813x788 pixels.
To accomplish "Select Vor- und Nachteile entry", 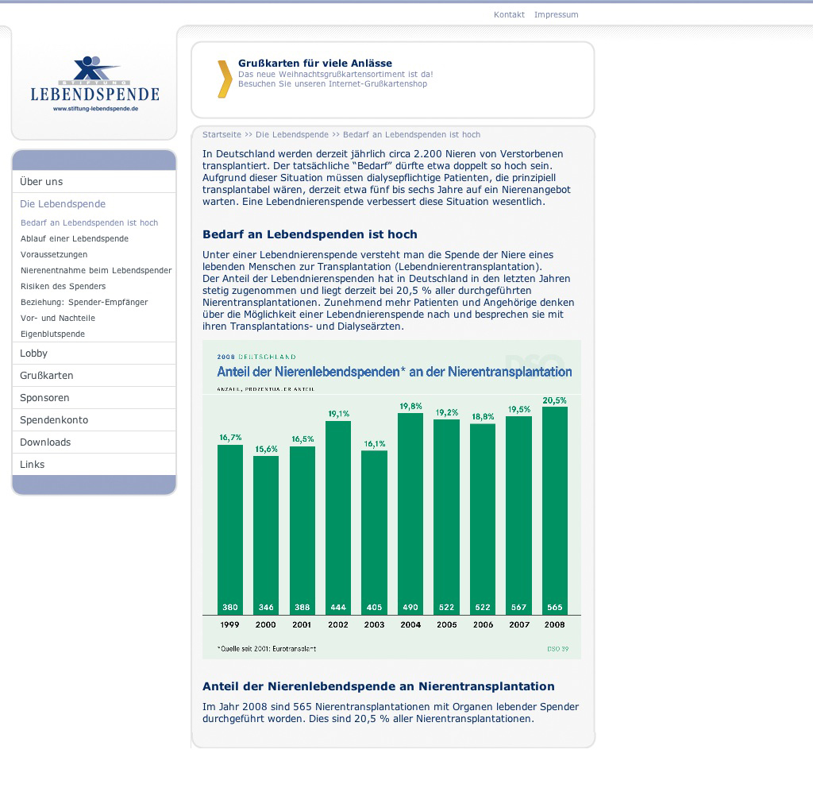I will (x=57, y=318).
